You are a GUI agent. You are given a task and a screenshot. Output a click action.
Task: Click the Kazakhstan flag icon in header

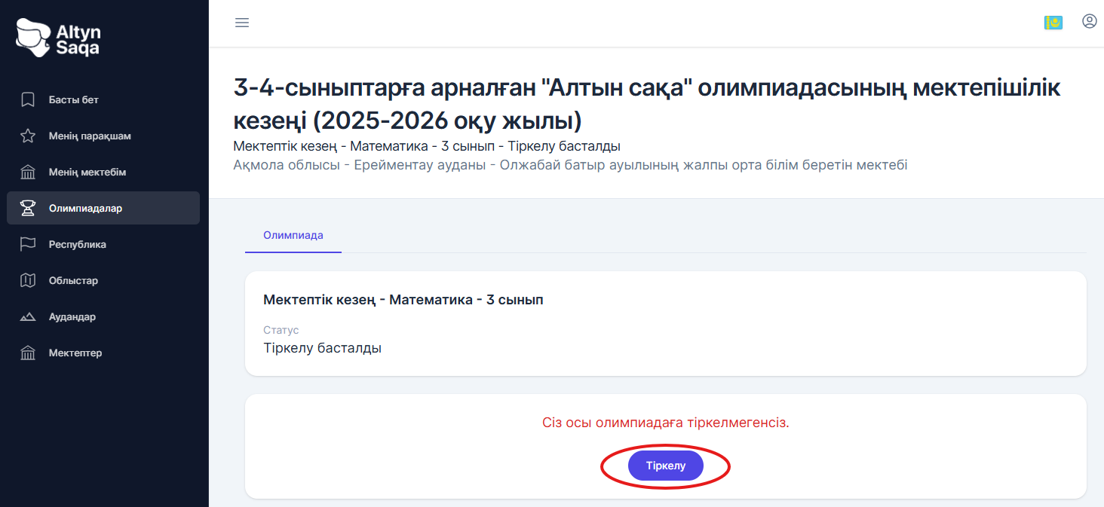click(x=1053, y=23)
